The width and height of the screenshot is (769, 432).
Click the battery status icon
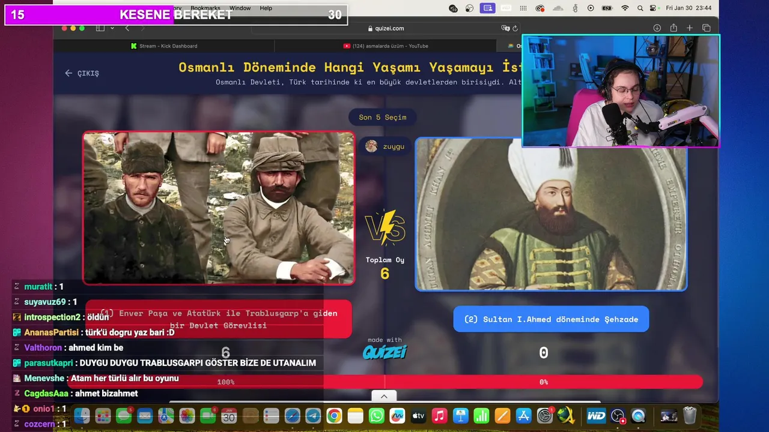tap(607, 8)
